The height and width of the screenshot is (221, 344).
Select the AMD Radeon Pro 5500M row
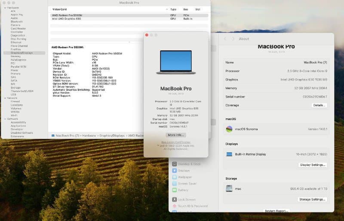click(129, 15)
